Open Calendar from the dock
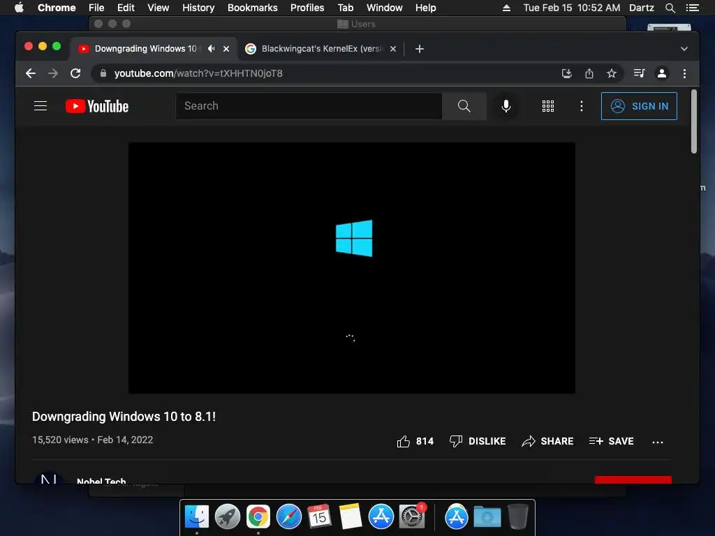715x536 pixels. coord(319,517)
